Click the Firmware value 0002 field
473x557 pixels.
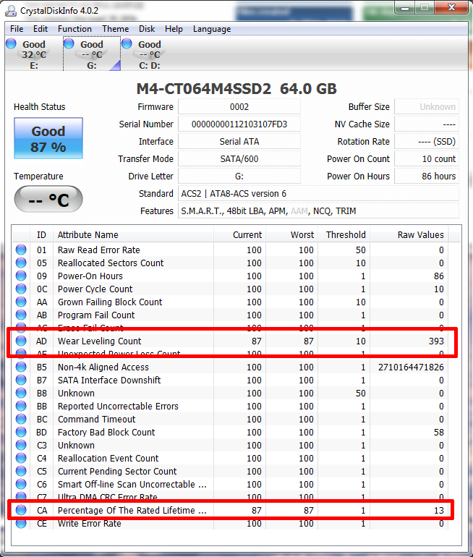point(239,107)
